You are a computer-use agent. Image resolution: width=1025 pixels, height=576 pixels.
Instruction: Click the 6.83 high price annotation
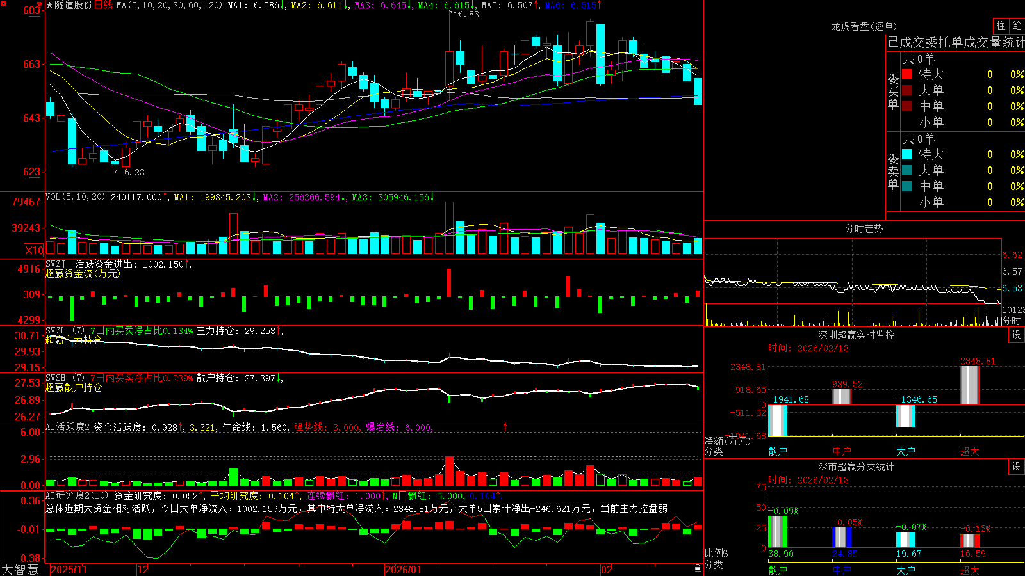click(x=469, y=14)
